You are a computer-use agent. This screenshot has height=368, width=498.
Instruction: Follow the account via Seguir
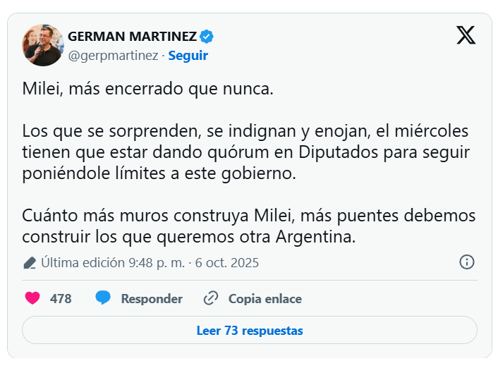point(188,55)
